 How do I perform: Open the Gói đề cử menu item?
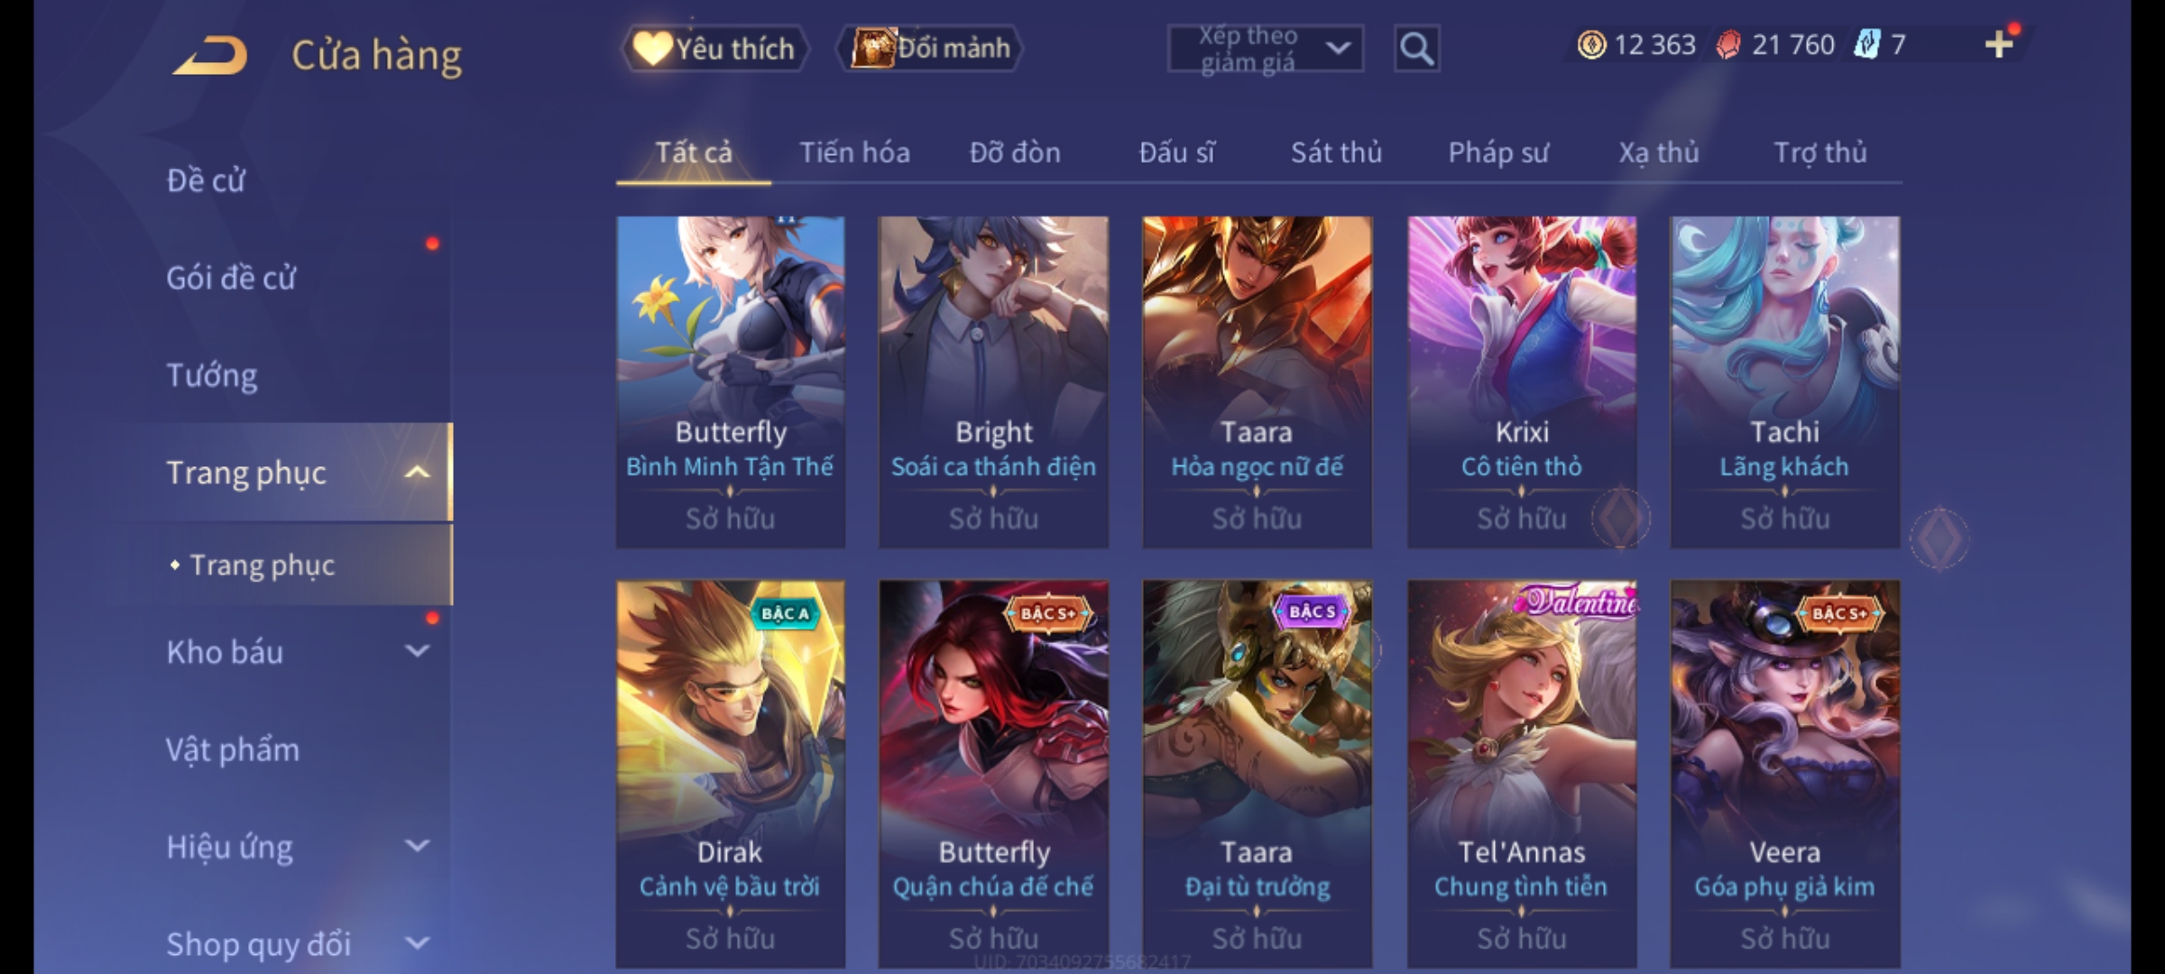click(x=231, y=278)
